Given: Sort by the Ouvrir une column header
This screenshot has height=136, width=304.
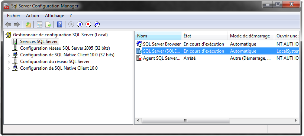Looking at the screenshot, I should [287, 36].
